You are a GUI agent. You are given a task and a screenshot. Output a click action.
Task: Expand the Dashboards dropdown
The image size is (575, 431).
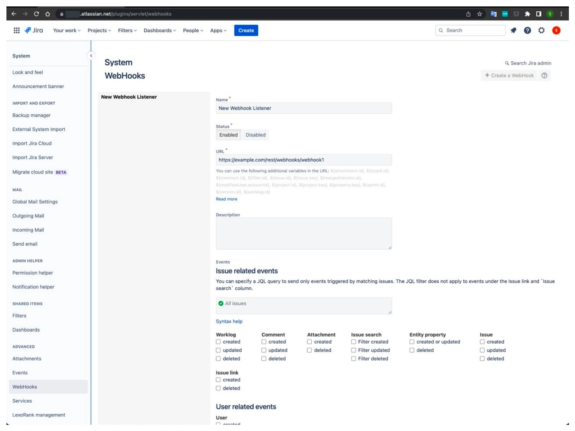[159, 30]
